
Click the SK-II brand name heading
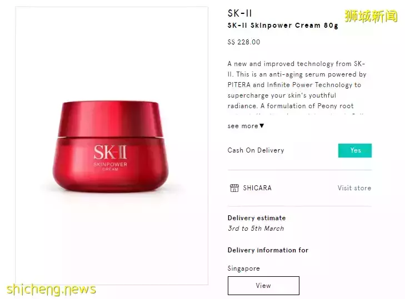tap(239, 13)
